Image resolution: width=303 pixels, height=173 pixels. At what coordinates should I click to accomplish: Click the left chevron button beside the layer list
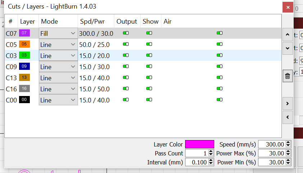[288, 117]
